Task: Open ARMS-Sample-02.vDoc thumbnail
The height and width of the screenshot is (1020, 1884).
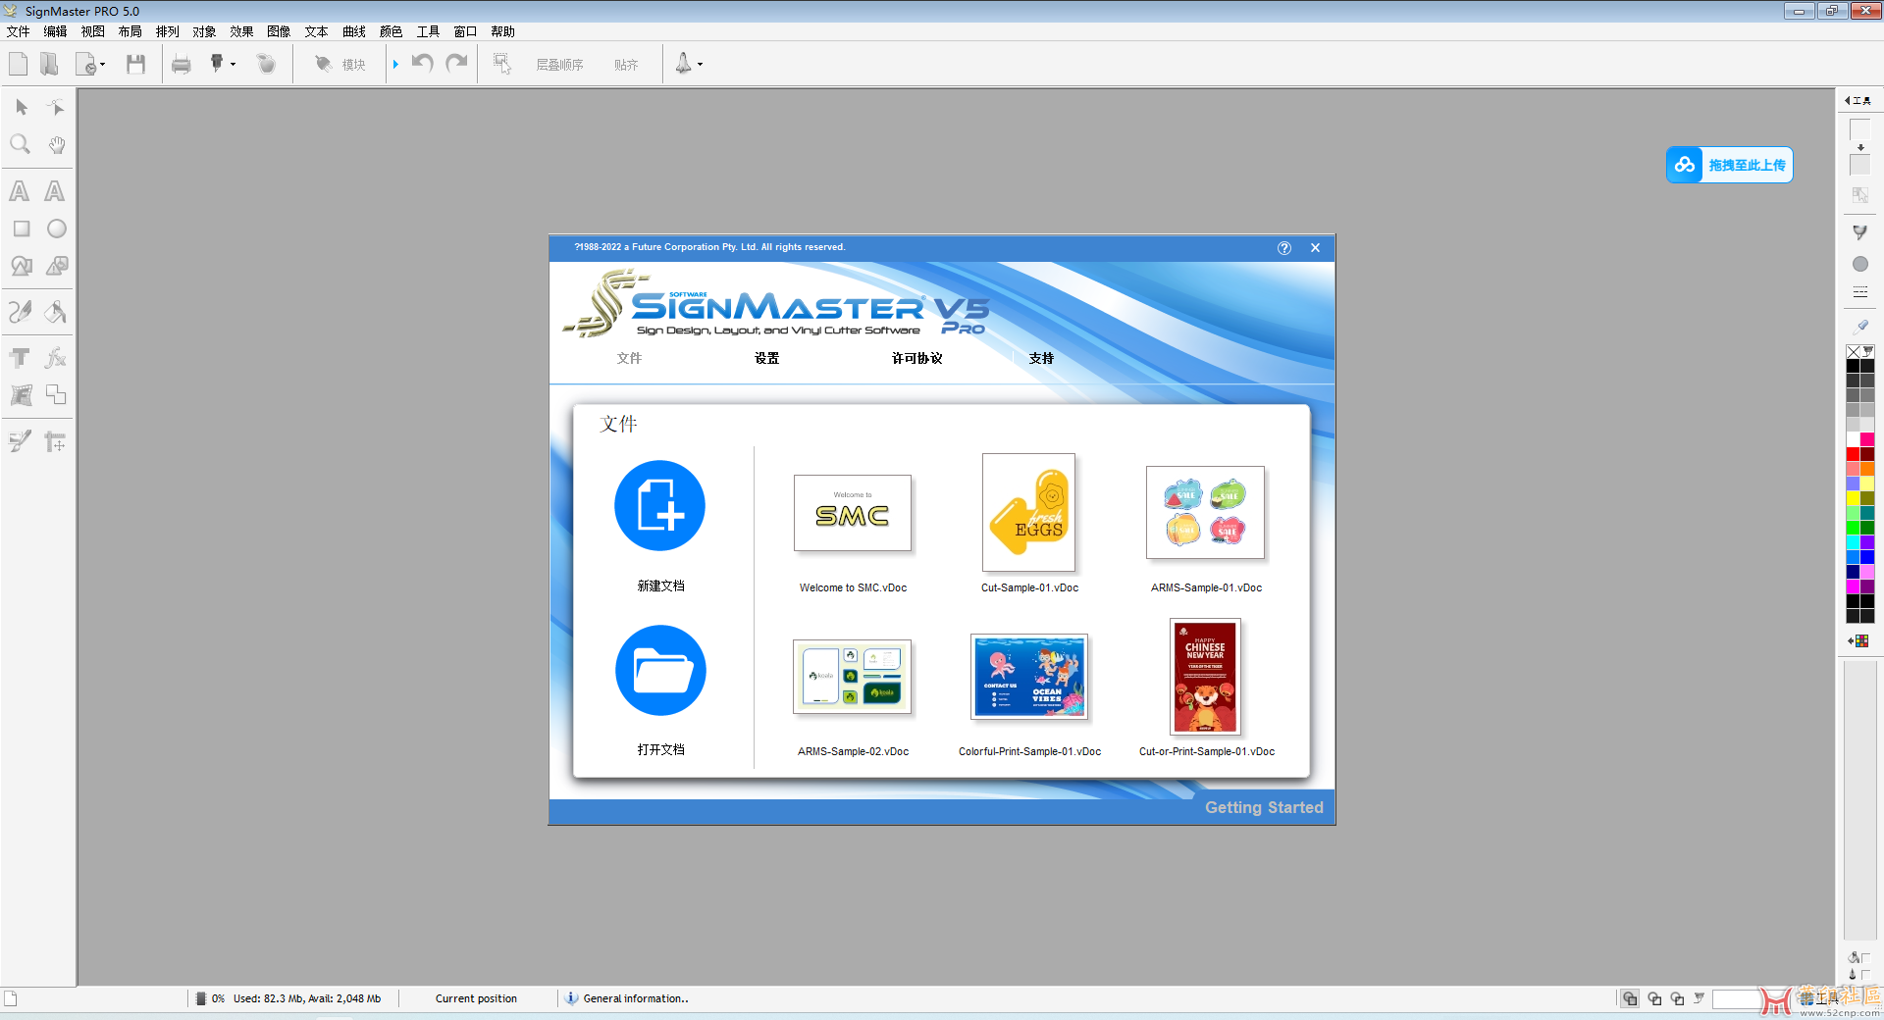Action: pyautogui.click(x=853, y=677)
